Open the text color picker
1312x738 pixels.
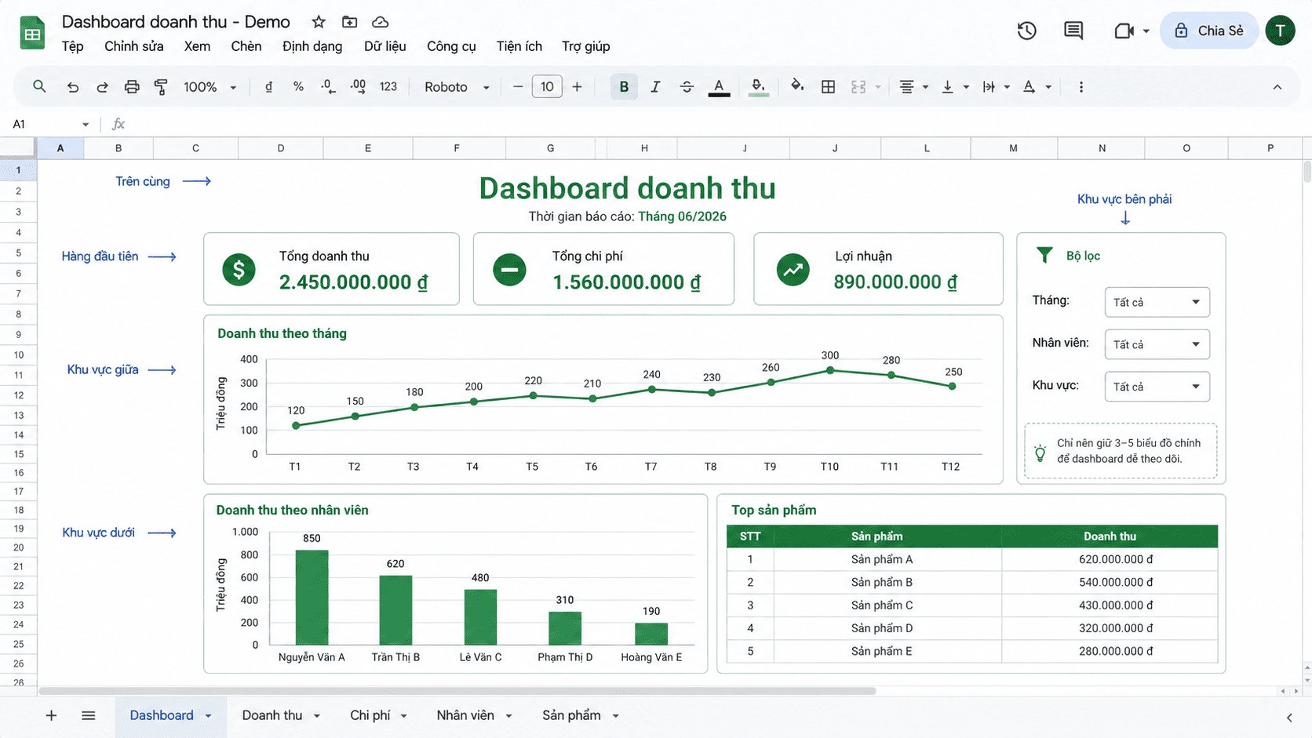(x=719, y=87)
